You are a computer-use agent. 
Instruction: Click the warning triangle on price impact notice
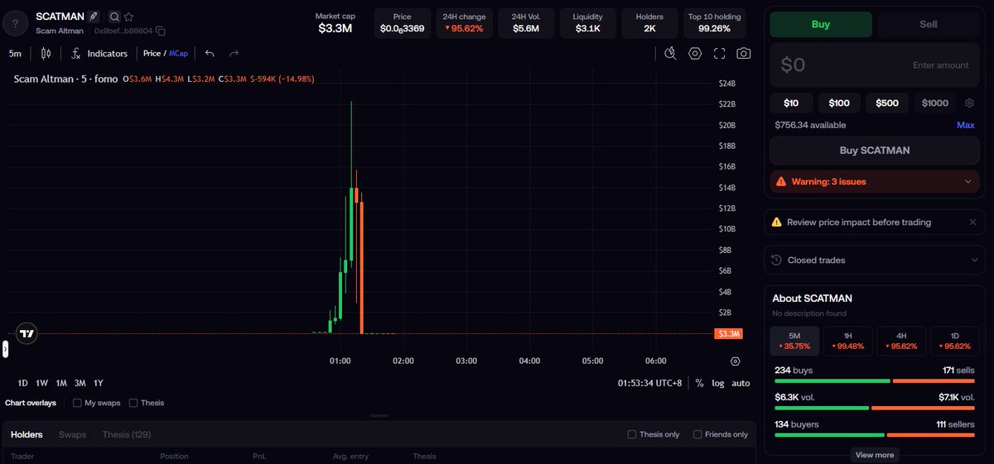click(776, 222)
